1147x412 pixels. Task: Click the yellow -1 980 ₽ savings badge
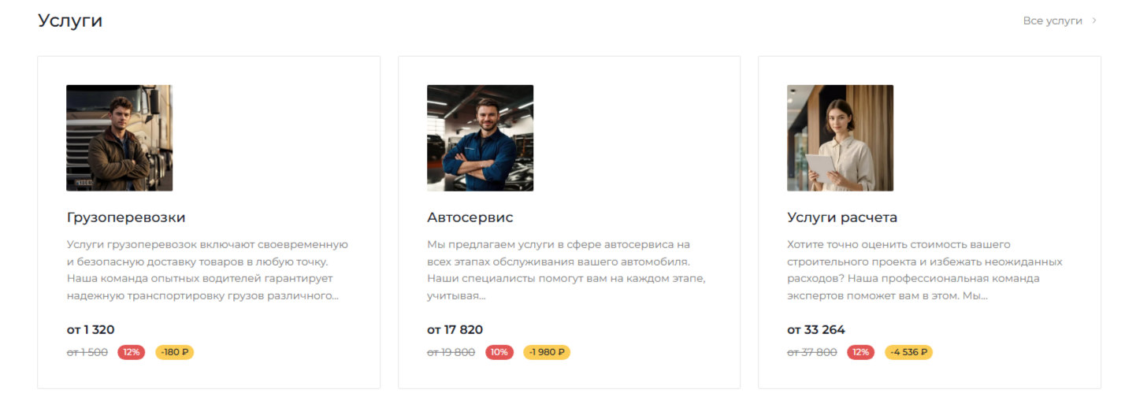coord(547,352)
